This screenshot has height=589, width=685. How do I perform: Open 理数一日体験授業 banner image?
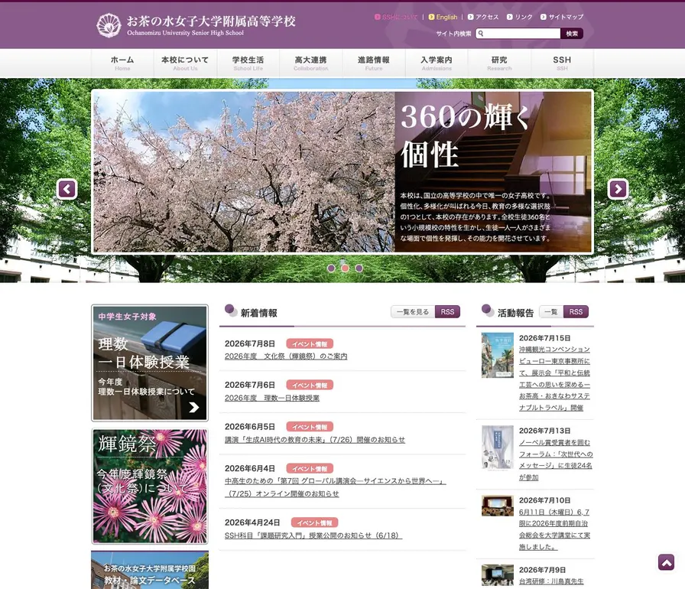(x=150, y=363)
